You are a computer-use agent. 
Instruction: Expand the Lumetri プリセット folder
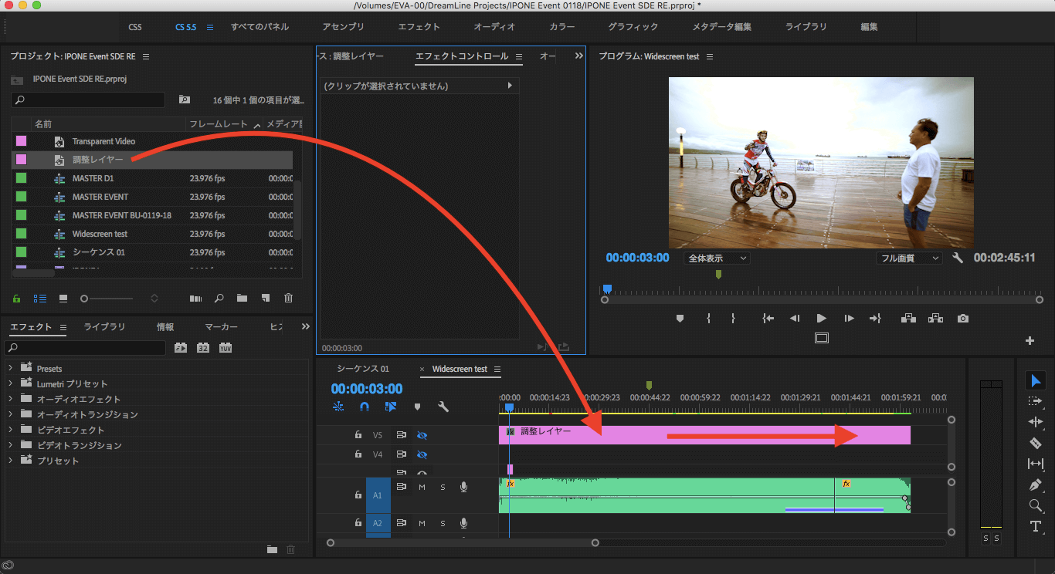pos(11,384)
